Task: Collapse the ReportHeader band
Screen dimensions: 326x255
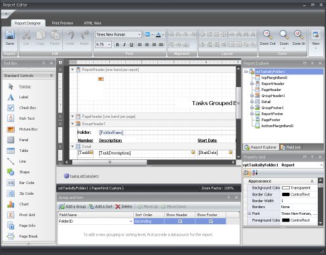Action: (72, 70)
